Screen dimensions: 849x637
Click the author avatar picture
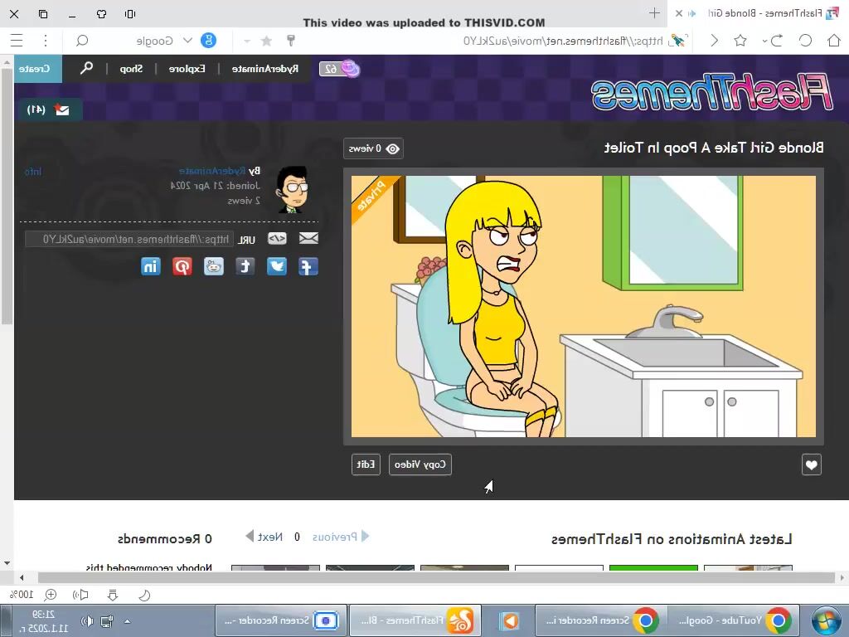tap(293, 189)
